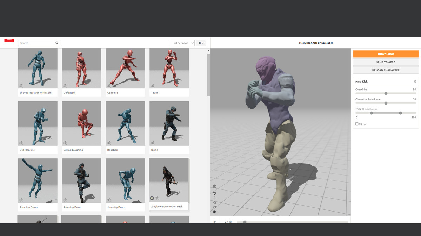Image resolution: width=421 pixels, height=236 pixels.
Task: Click the "MMA KICK ON BASE MESH" title
Action: [316, 43]
